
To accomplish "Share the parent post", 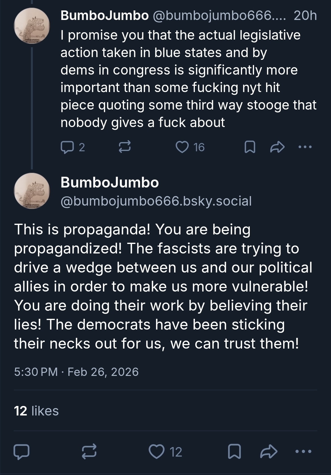I will coord(277,147).
